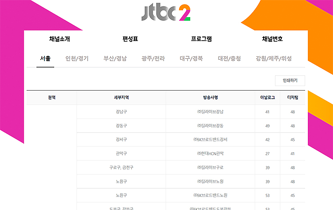Switch to the 대구/경북 tab

tap(191, 59)
